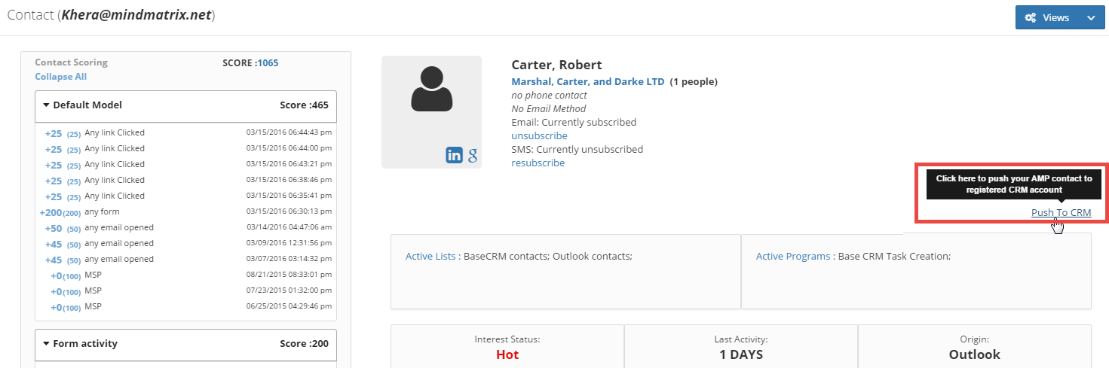Screen dimensions: 1109x368
Task: Open the Active Lists link
Action: click(430, 256)
